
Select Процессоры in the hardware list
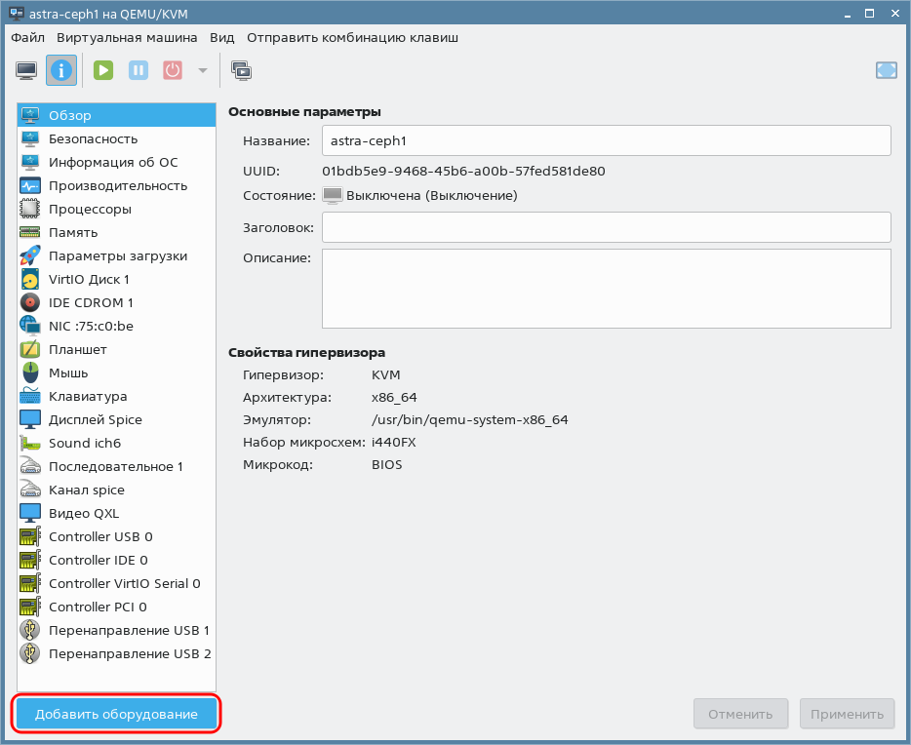(x=90, y=209)
